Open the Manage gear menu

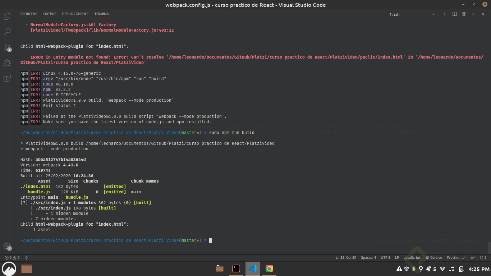click(x=7, y=247)
